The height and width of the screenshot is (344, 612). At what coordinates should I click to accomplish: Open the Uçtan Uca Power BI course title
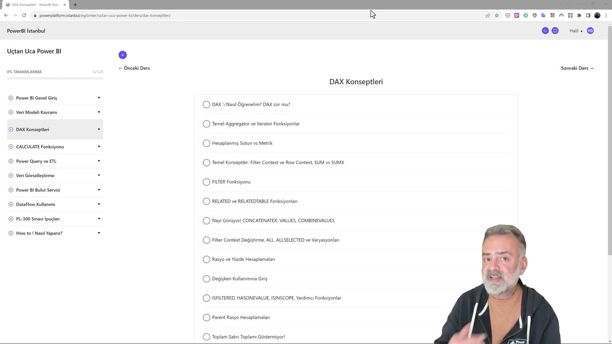[34, 51]
